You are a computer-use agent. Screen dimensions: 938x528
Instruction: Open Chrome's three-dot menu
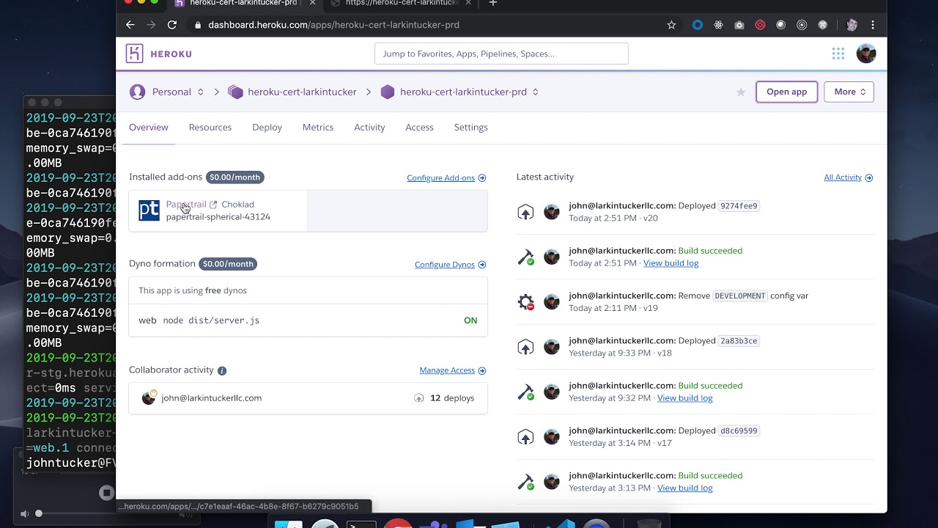(x=873, y=25)
